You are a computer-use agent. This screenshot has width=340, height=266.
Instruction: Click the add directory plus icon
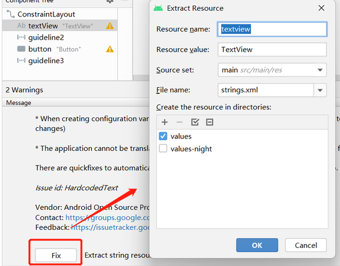coord(164,122)
